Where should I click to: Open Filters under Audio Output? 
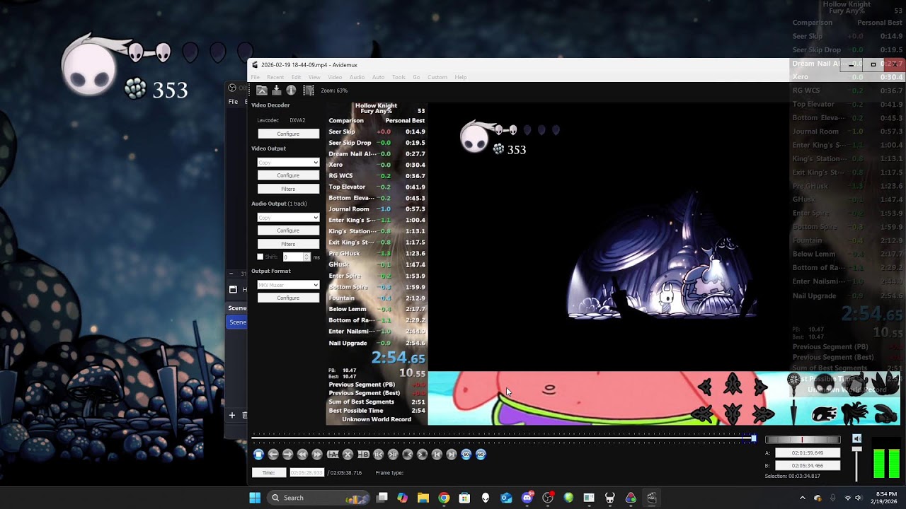click(288, 244)
